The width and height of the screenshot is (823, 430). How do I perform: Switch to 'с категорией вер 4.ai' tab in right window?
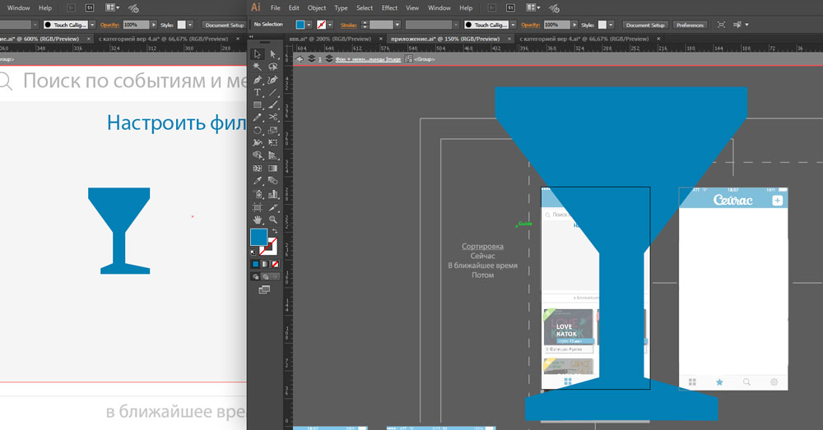coord(584,39)
